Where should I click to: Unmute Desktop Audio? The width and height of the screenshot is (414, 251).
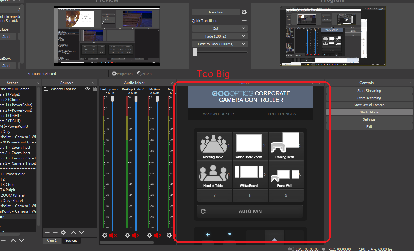113,235
